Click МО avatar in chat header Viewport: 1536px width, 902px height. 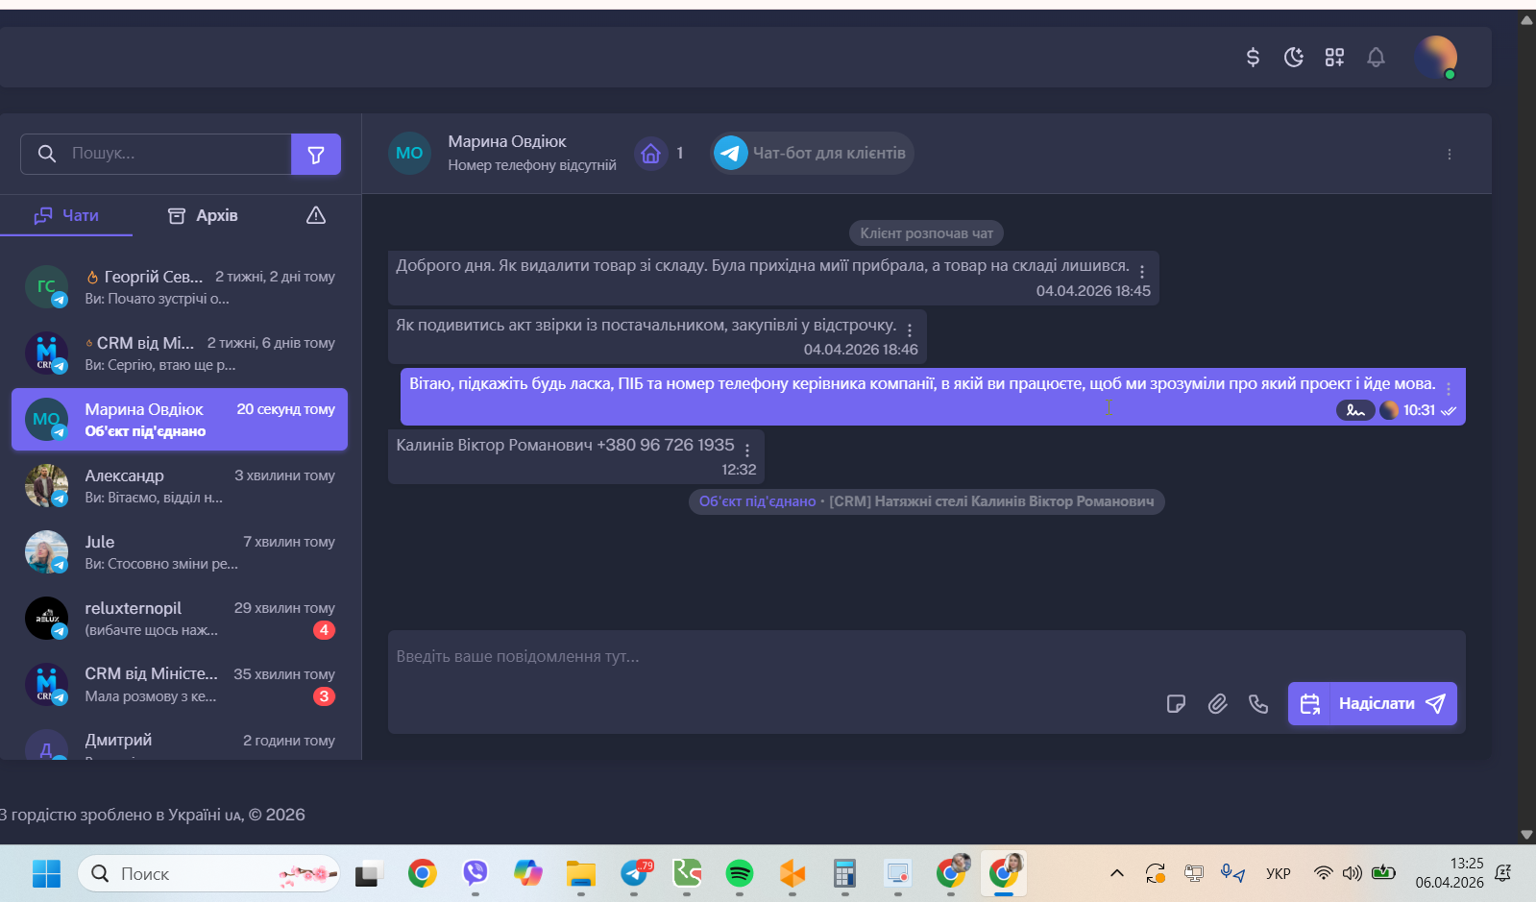point(409,154)
